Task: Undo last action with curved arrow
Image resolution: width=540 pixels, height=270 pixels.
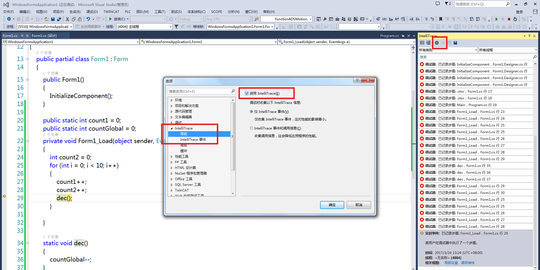Action: (88, 19)
